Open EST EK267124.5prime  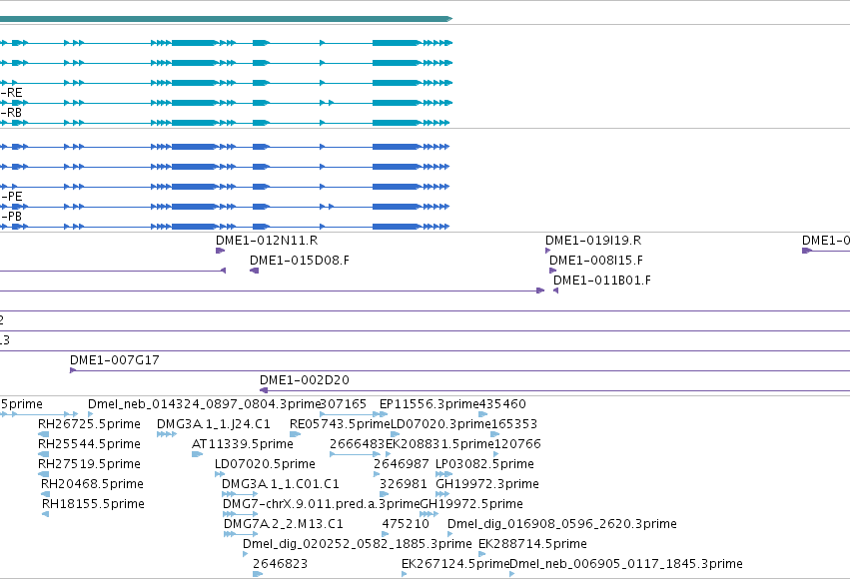point(455,564)
